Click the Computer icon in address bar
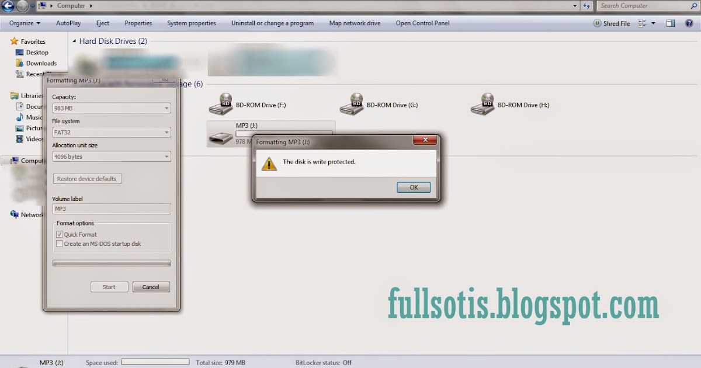The image size is (701, 368). 43,6
